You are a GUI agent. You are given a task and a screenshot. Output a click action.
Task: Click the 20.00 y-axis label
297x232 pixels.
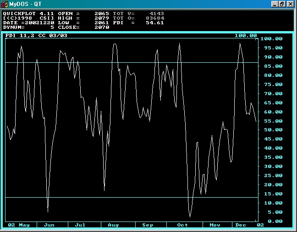[x=273, y=185]
